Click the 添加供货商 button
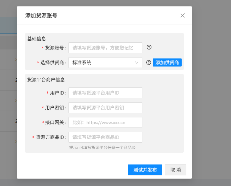Image resolution: width=231 pixels, height=186 pixels. (167, 63)
